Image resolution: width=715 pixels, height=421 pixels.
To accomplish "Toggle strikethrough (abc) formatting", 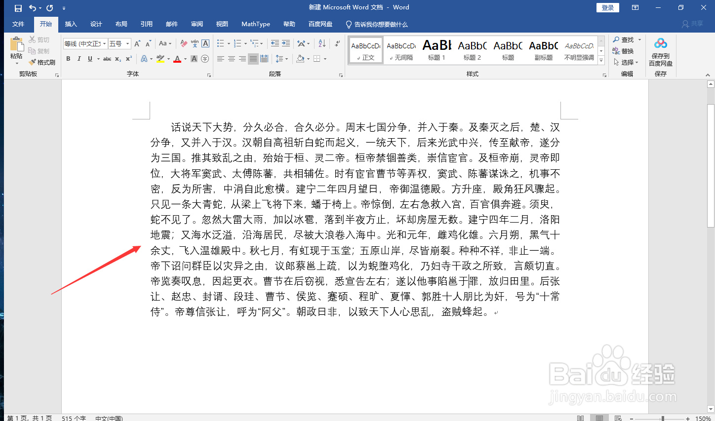I will [x=107, y=59].
